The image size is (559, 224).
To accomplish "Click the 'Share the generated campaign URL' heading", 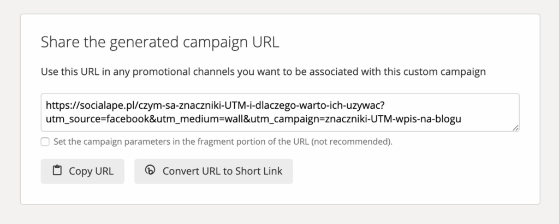I will click(160, 43).
